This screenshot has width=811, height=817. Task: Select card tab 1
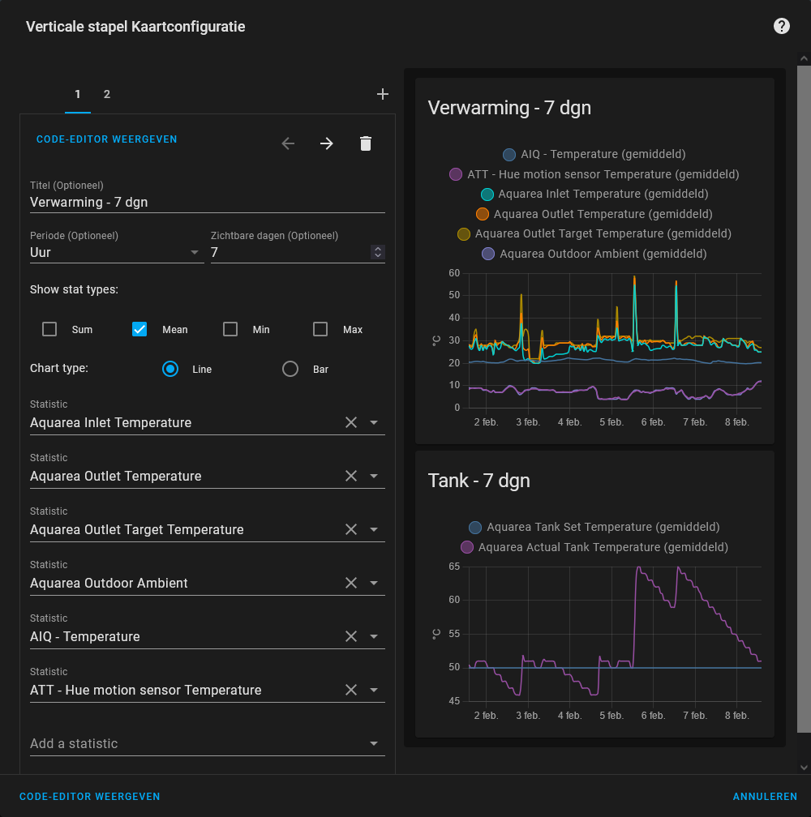(x=78, y=94)
